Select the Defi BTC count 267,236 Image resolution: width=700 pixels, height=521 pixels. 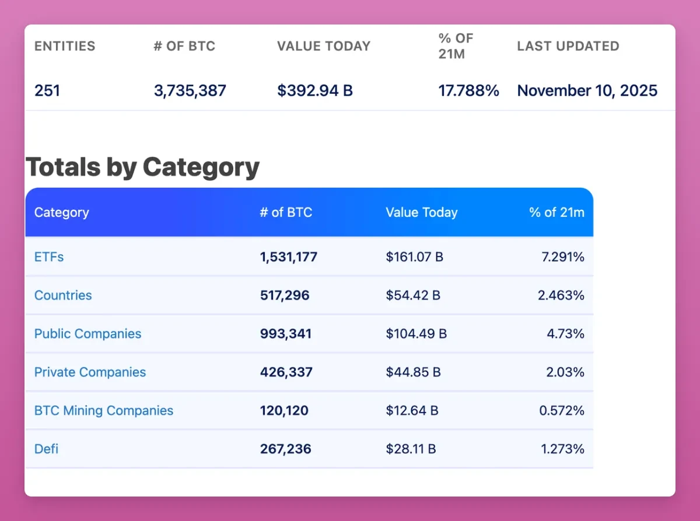coord(285,449)
